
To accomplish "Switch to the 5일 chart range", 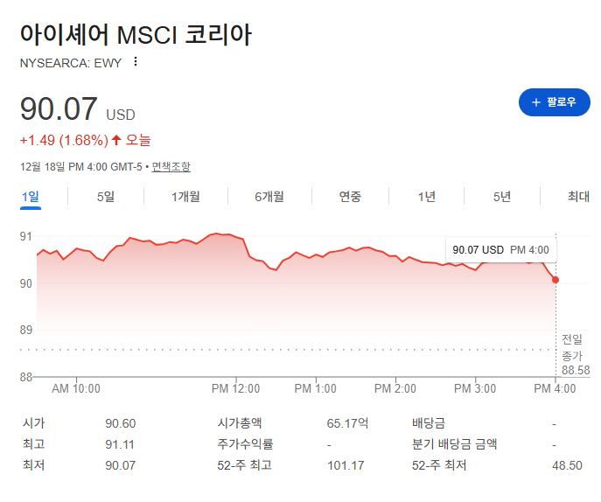I will [106, 197].
